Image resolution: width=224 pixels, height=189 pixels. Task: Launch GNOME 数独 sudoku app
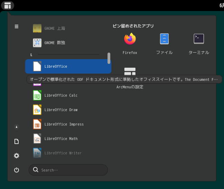click(x=68, y=43)
